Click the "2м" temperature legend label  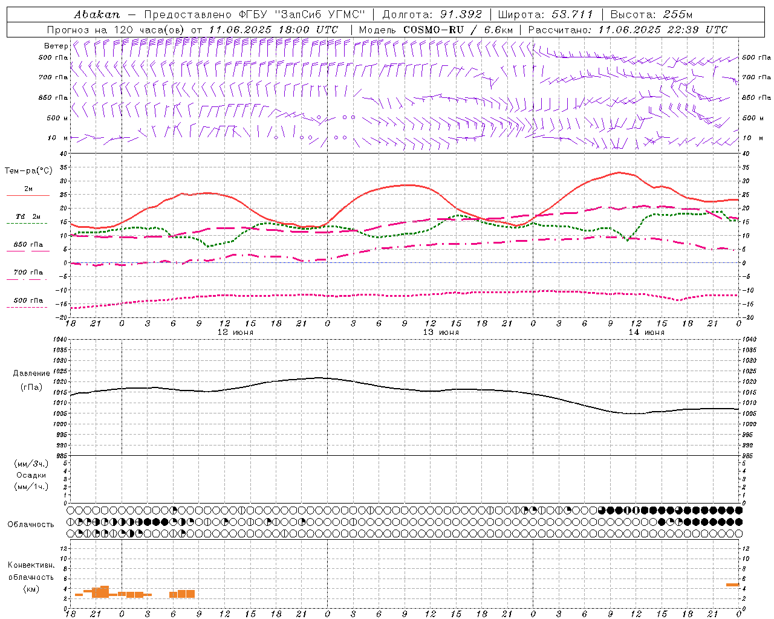(28, 189)
